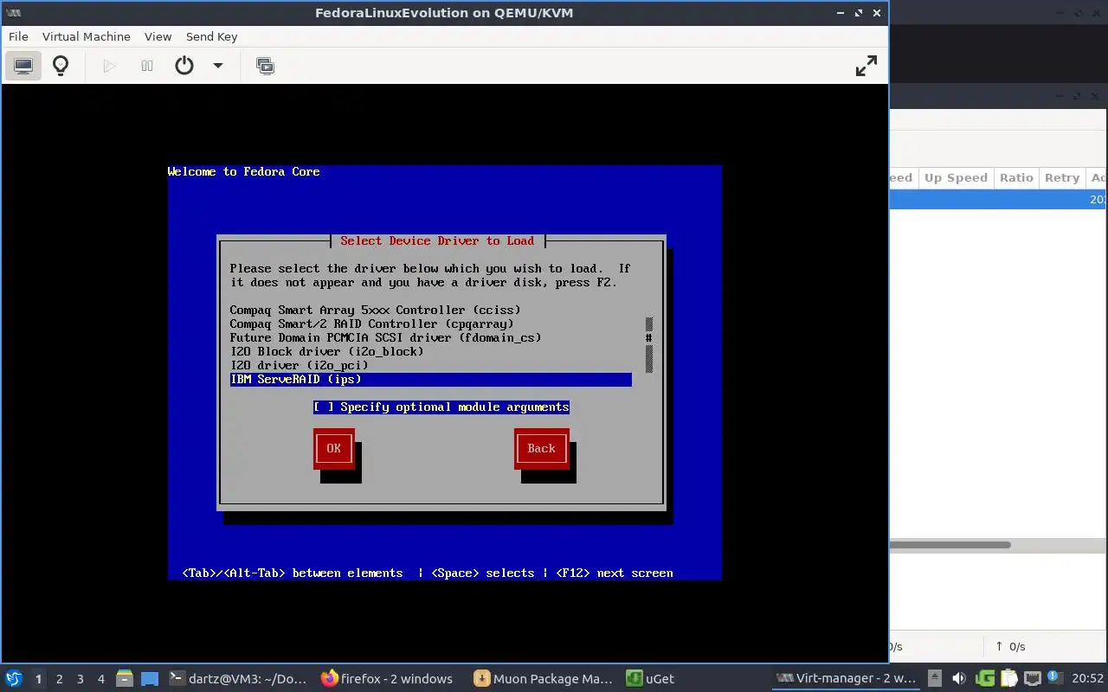Switch to the dartz@VM3 terminal window

pyautogui.click(x=238, y=679)
